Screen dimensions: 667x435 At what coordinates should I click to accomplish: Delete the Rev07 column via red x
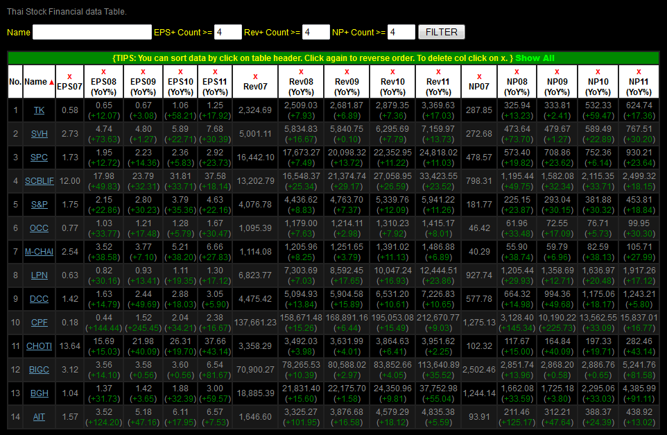[x=255, y=76]
